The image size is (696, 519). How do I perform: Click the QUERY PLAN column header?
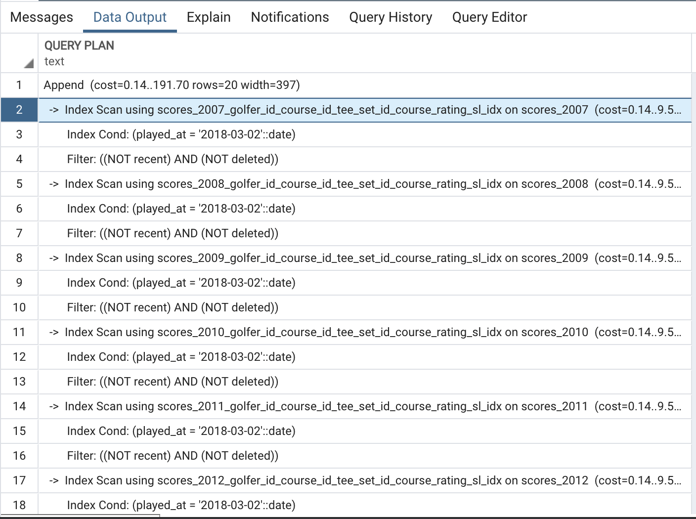79,46
